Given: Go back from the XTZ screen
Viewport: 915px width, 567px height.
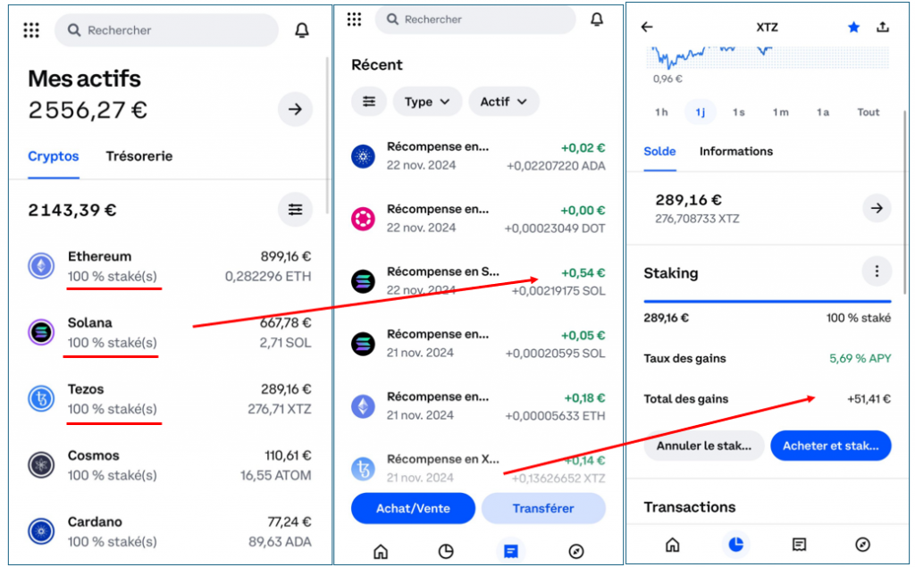Looking at the screenshot, I should pos(647,27).
